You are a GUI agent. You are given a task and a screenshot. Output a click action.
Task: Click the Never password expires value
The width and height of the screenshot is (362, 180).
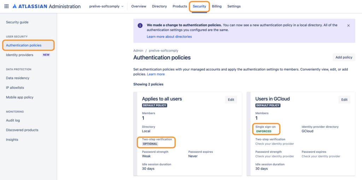193,156
